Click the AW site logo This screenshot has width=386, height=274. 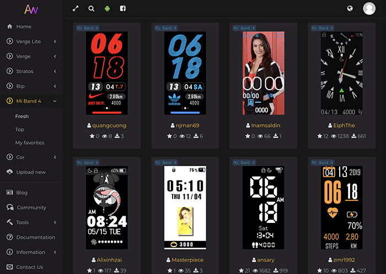coord(31,9)
